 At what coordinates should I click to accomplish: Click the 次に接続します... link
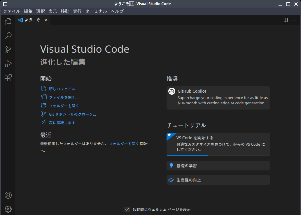coord(64,123)
